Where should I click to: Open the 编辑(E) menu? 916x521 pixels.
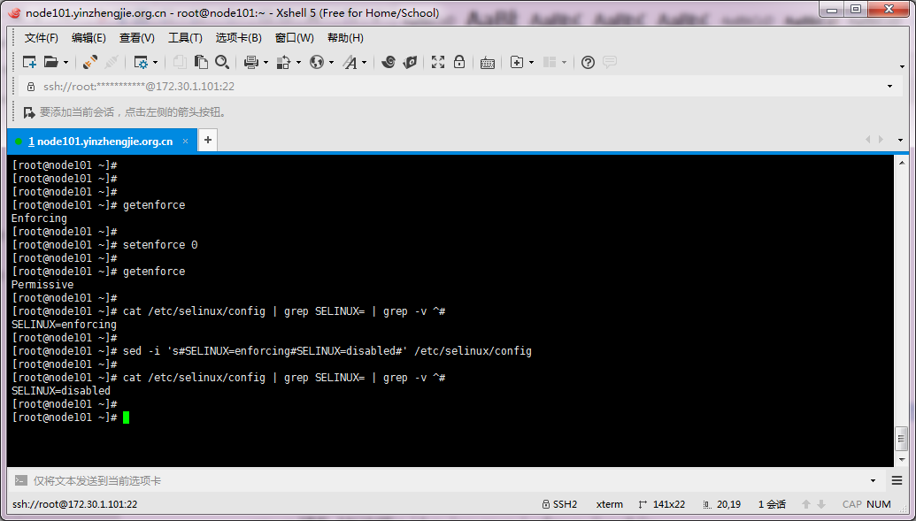click(x=89, y=38)
